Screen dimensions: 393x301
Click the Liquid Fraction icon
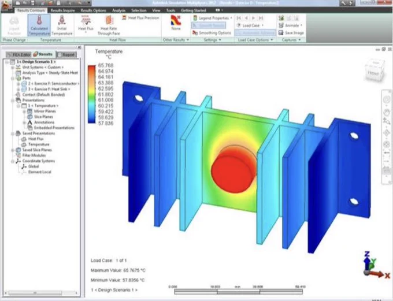tap(14, 21)
